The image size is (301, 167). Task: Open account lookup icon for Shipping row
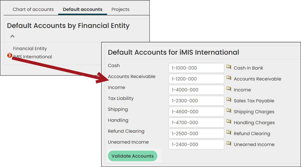(x=229, y=111)
